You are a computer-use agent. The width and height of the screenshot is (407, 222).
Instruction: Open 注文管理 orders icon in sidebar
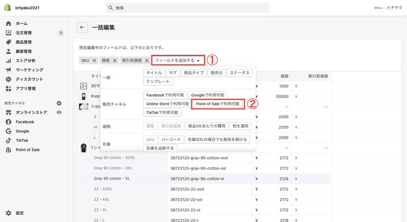point(9,33)
